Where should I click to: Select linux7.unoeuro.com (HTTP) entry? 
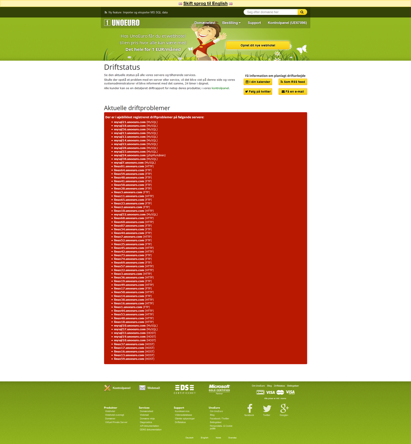[133, 237]
